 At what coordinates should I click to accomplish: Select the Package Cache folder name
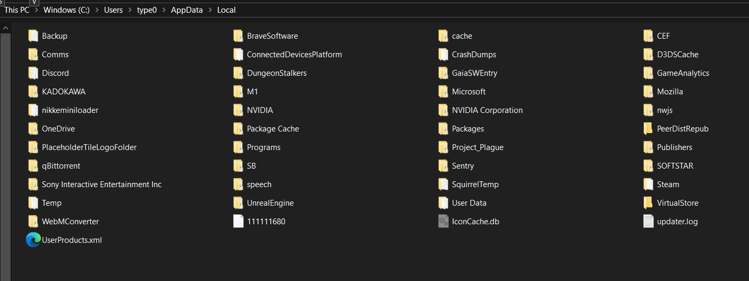point(273,129)
